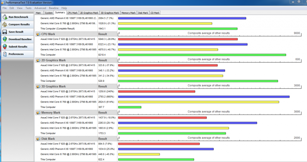Click the Run Benchmark stopwatch icon
307x162 pixels.
[x=4, y=17]
